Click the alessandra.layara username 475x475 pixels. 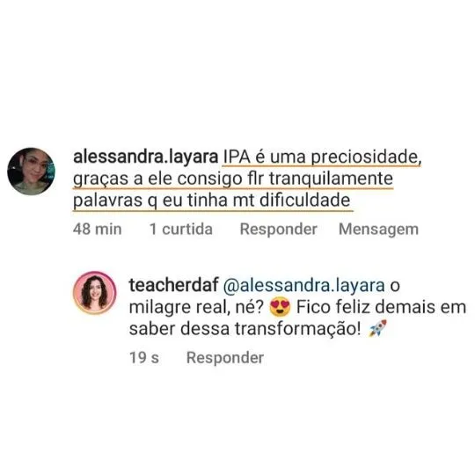pos(145,157)
